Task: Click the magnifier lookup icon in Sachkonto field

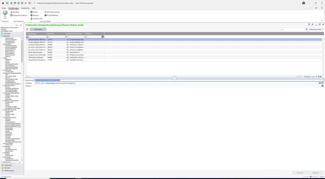Action: 320,83
